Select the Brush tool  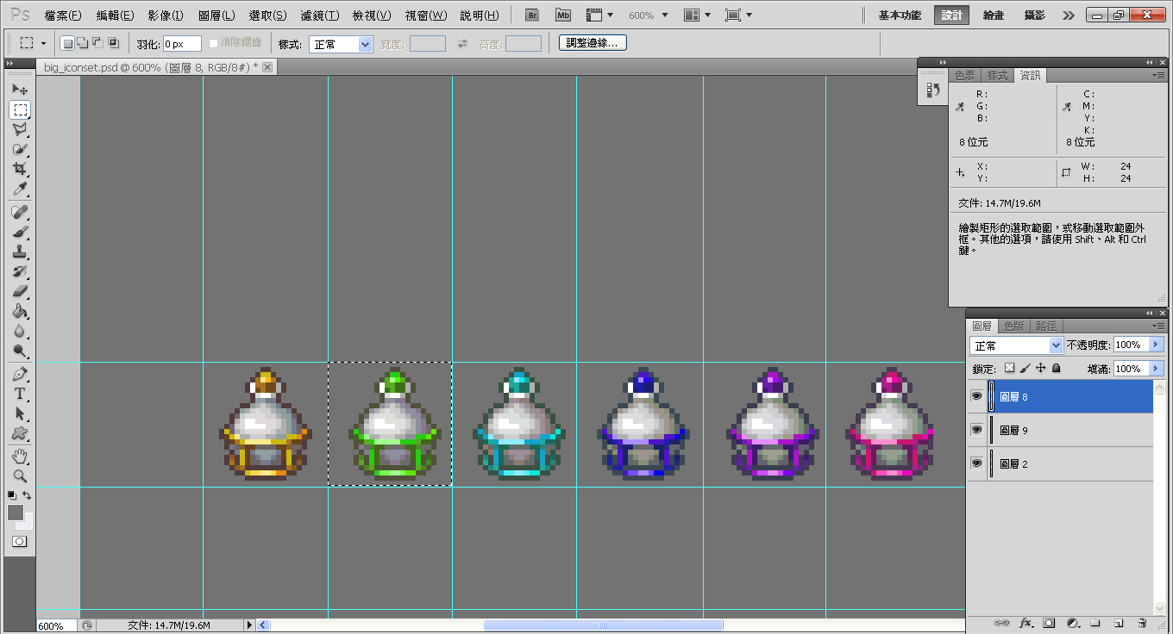click(20, 232)
